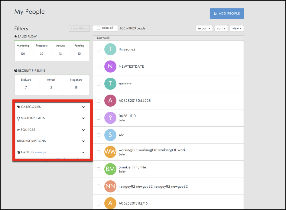This screenshot has width=286, height=210.
Task: Click the orange WW avatar icon
Action: (110, 152)
